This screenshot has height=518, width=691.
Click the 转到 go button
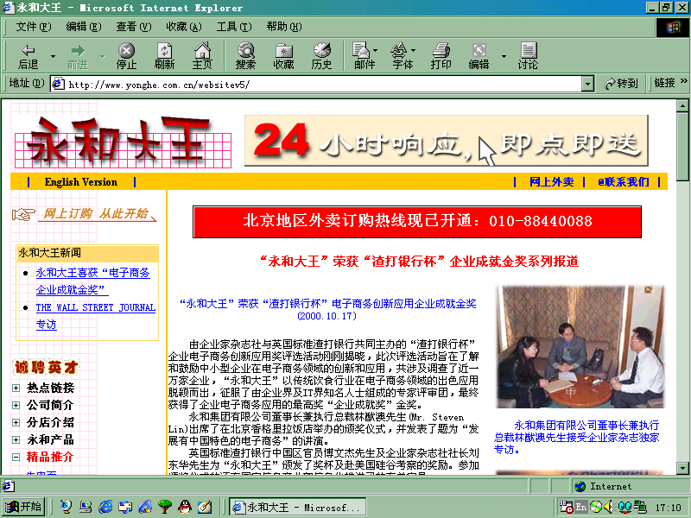[x=621, y=83]
